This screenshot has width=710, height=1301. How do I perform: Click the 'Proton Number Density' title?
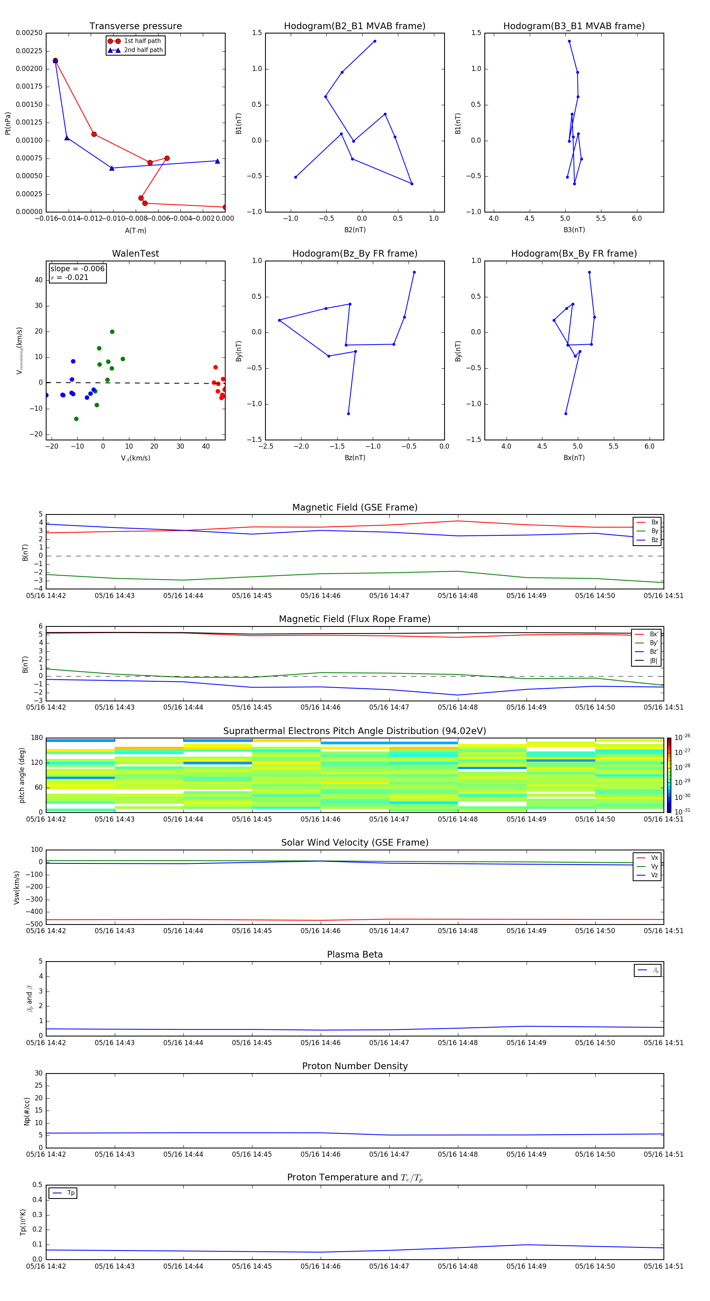click(355, 1066)
